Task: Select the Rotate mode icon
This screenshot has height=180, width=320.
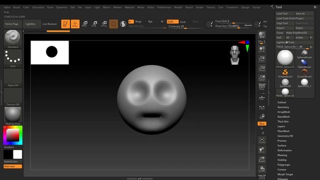Action: pyautogui.click(x=104, y=24)
